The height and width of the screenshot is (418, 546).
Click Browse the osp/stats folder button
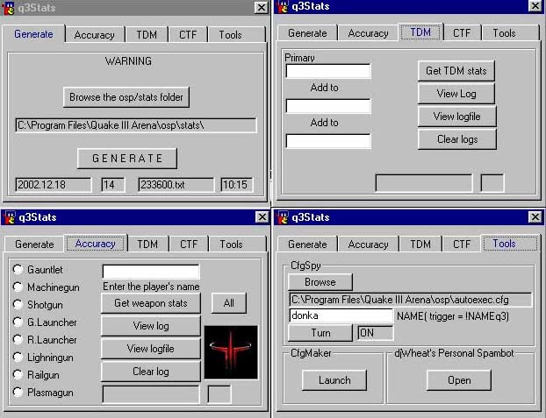126,97
